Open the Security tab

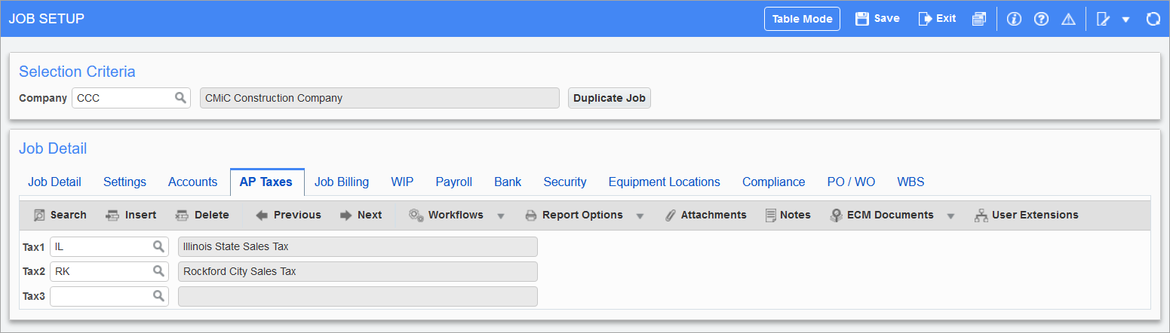(564, 182)
